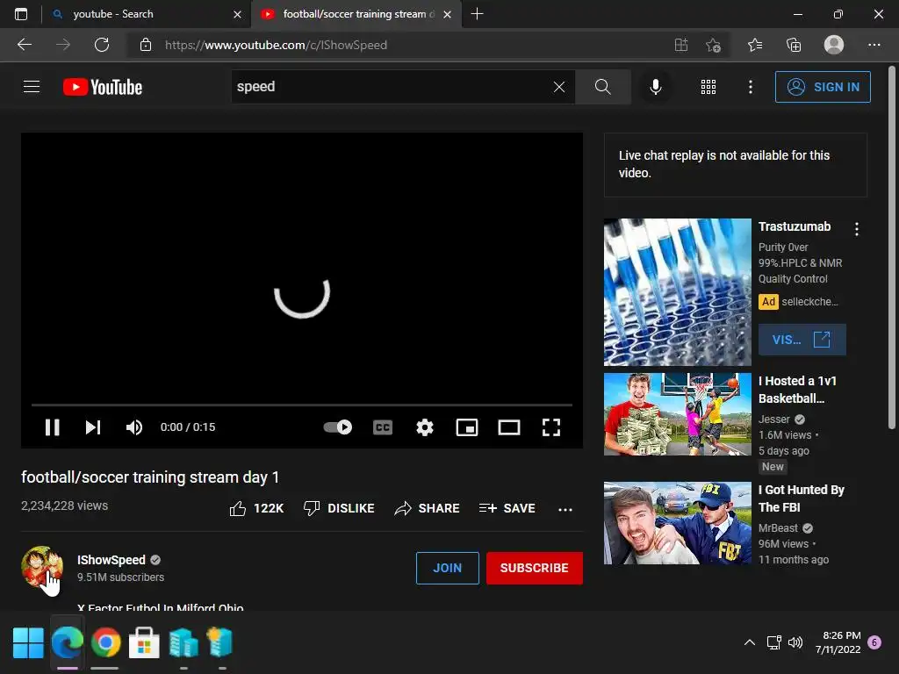Open a new browser tab
Screen dimensions: 899x674
click(477, 14)
